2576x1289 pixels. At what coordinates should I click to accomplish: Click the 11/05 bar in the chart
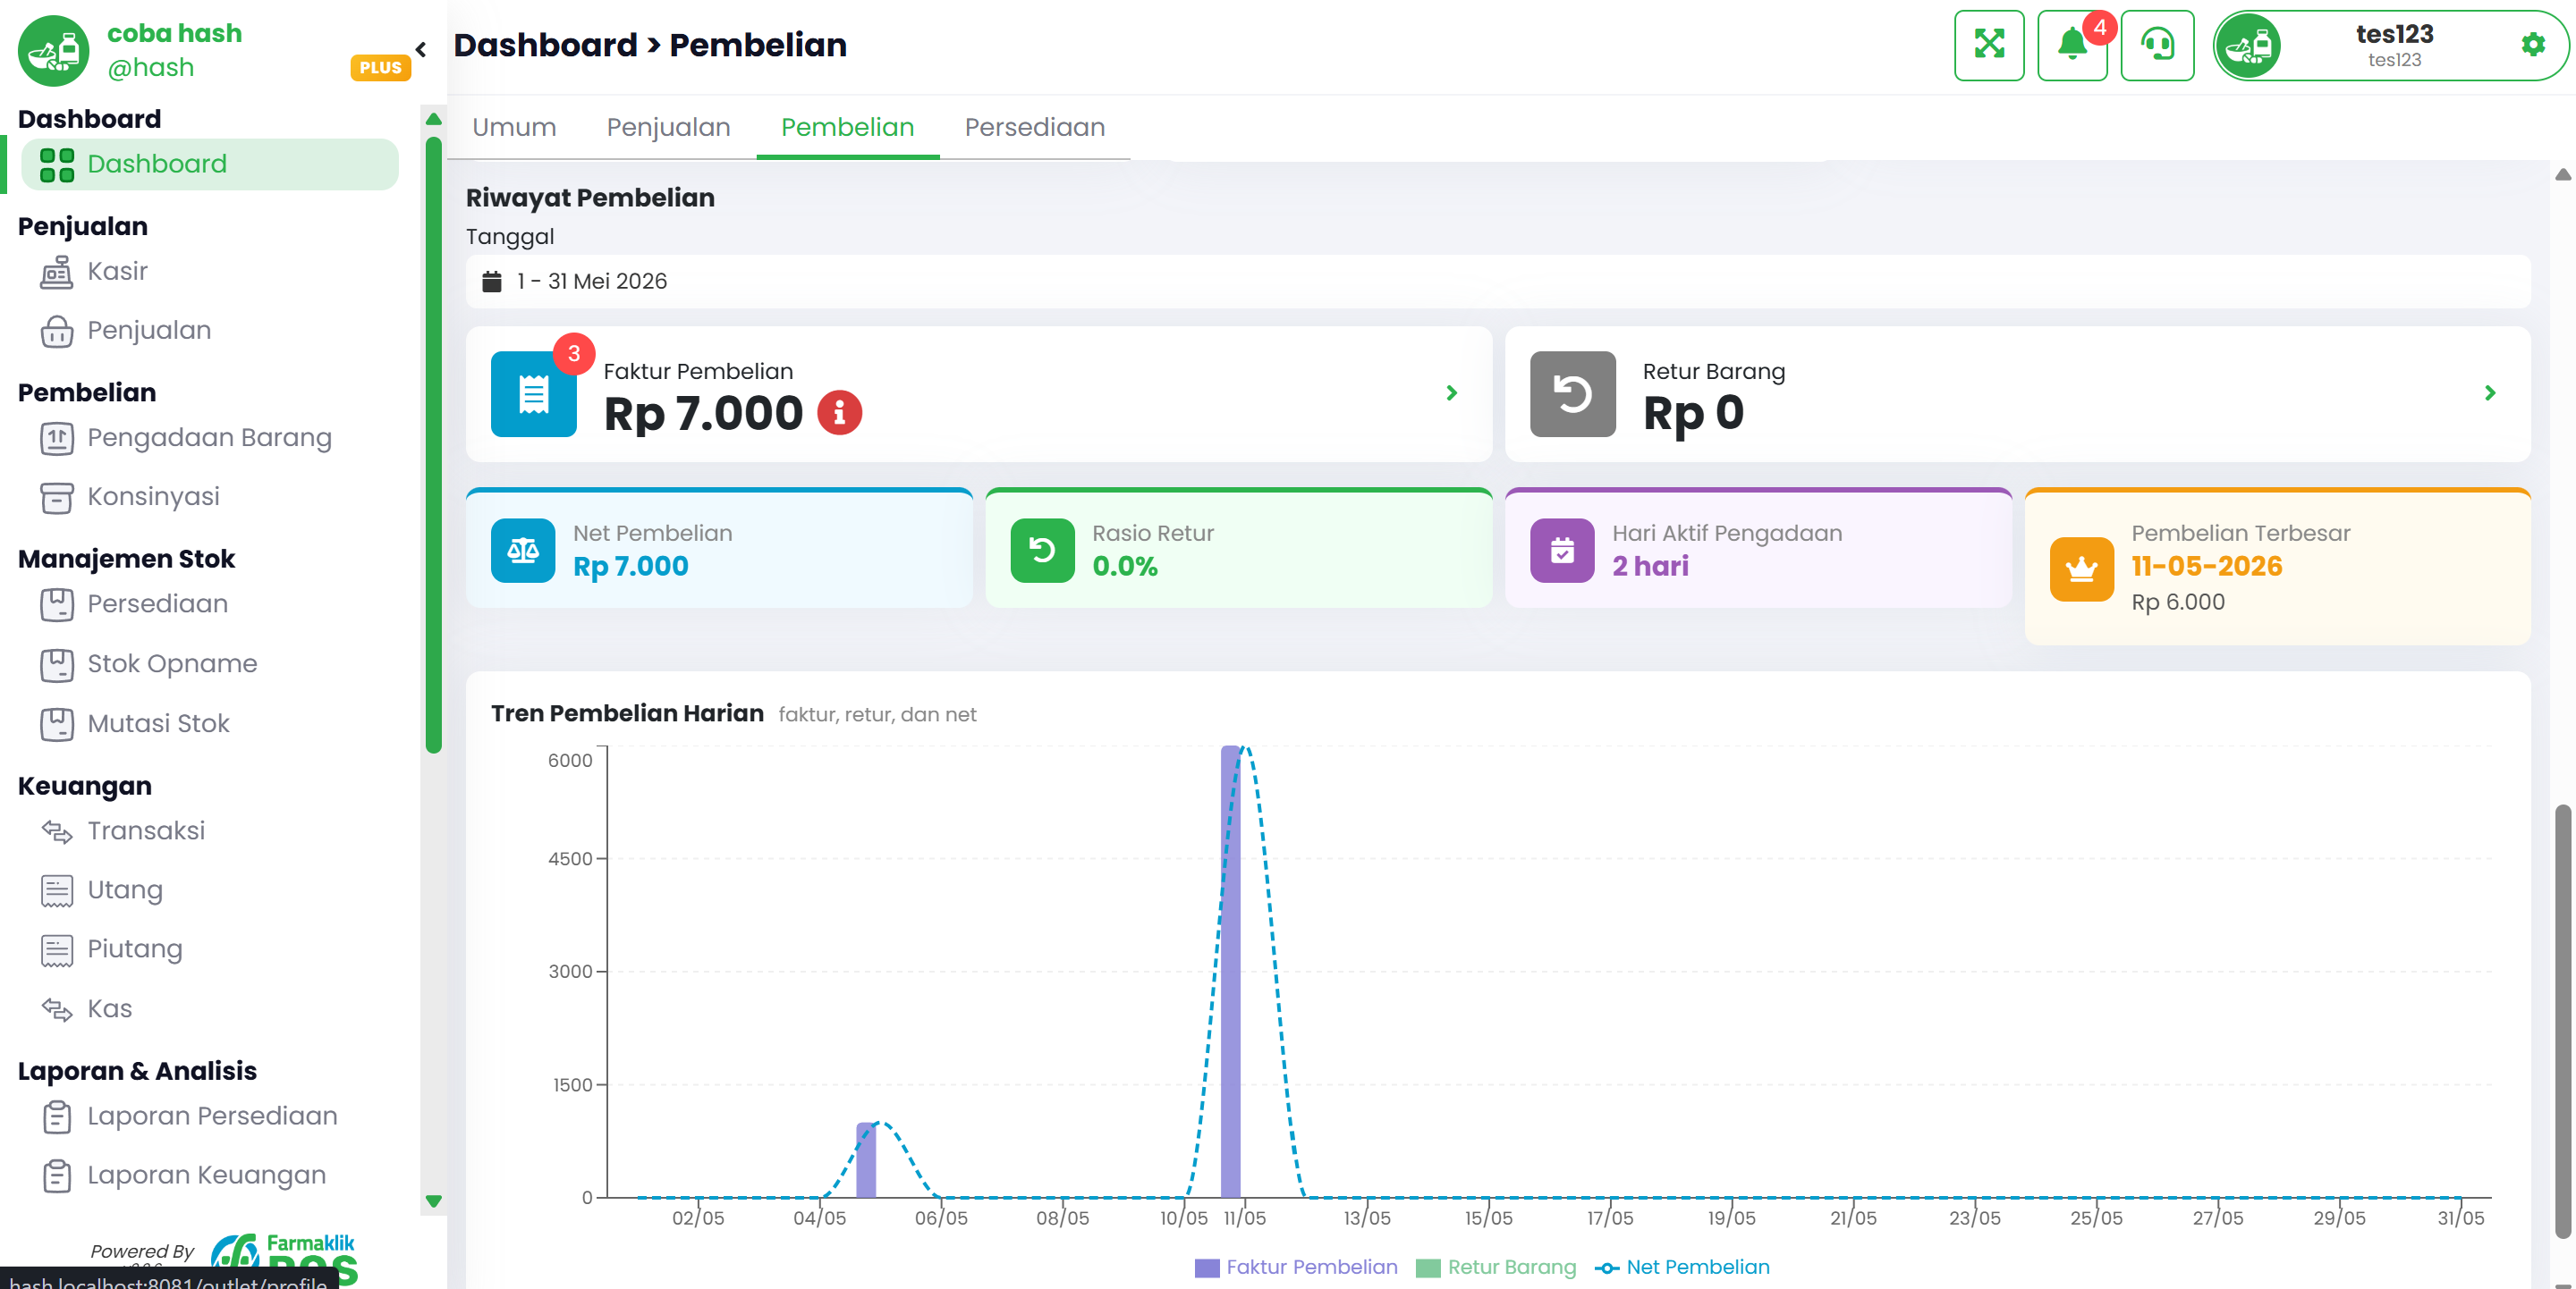tap(1231, 972)
